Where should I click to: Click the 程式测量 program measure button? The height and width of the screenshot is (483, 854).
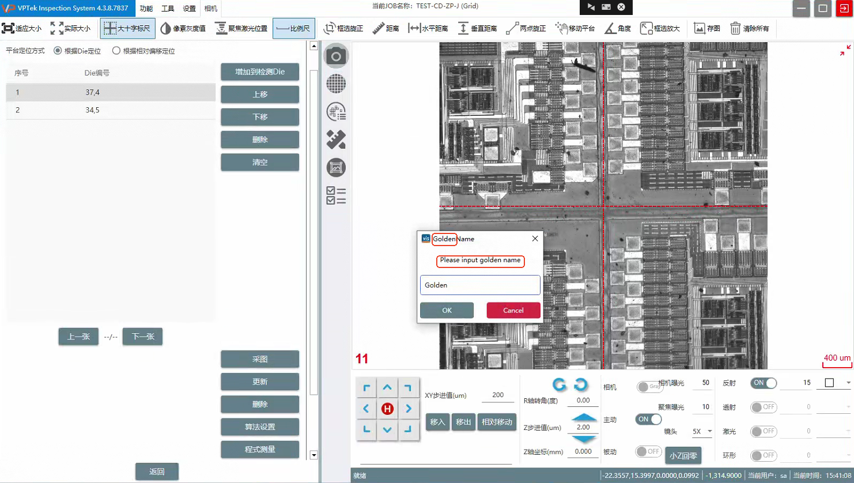coord(260,449)
